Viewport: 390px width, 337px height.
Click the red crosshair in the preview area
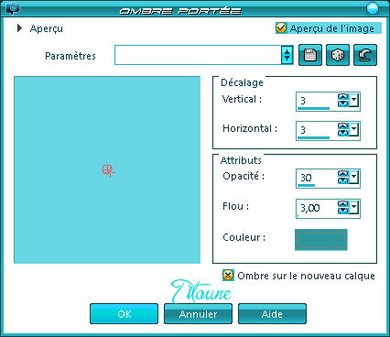(108, 170)
